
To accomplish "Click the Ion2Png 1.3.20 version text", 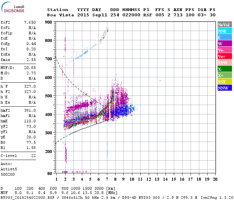I will coord(217,197).
